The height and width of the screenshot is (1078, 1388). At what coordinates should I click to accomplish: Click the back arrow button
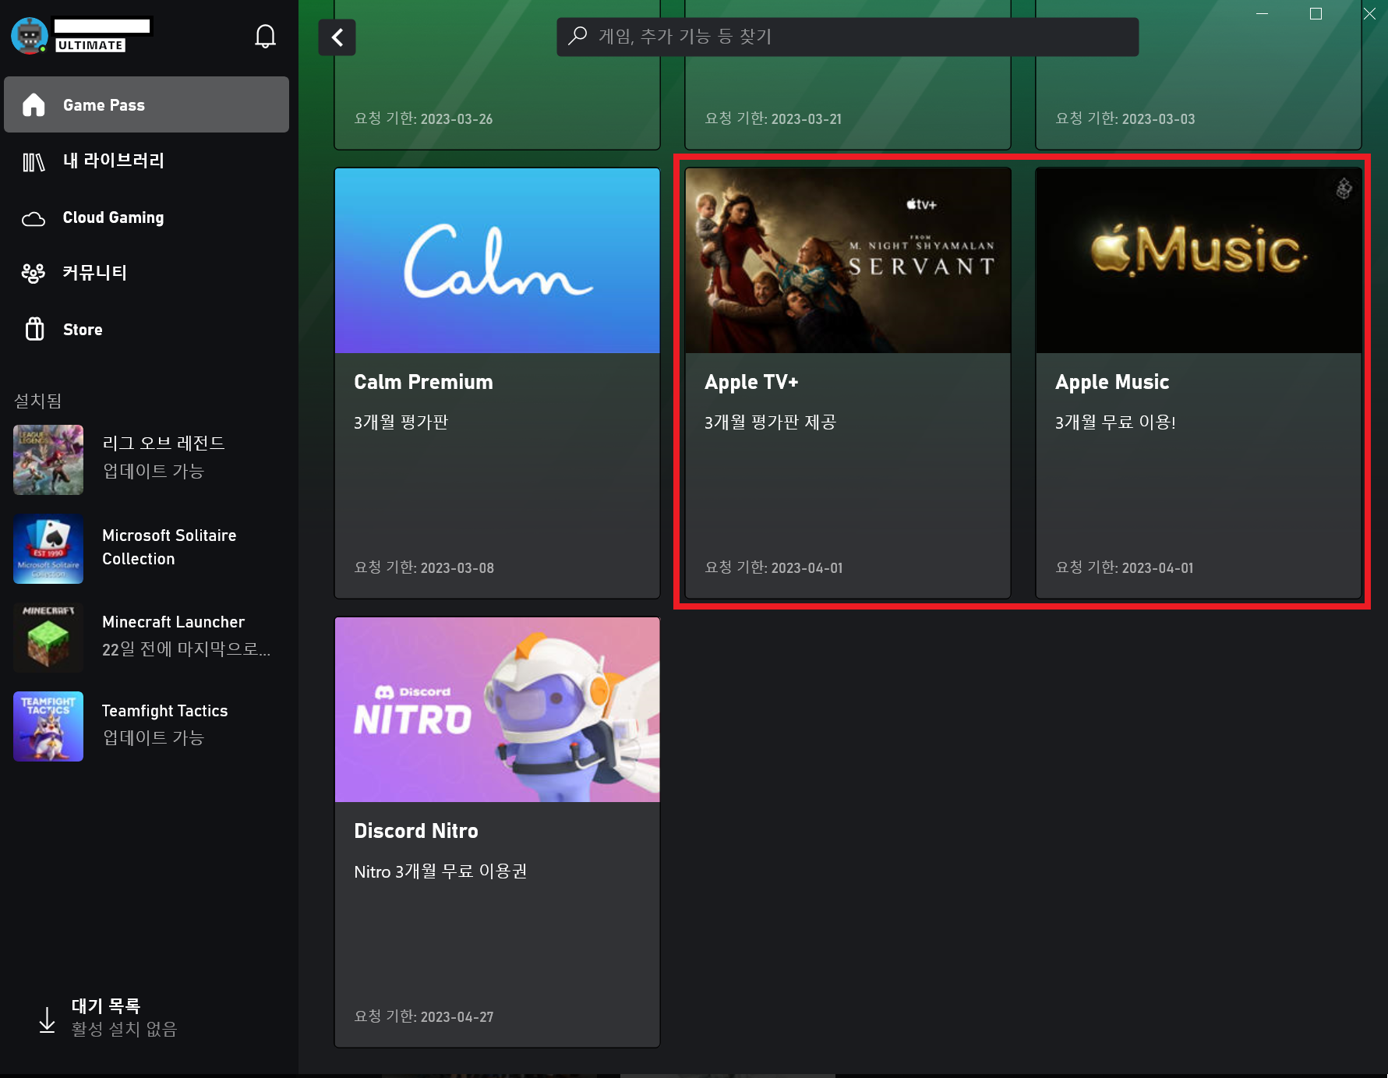337,37
